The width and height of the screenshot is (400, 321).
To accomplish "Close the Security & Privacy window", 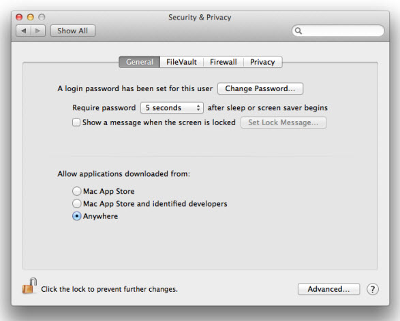I will [x=19, y=17].
